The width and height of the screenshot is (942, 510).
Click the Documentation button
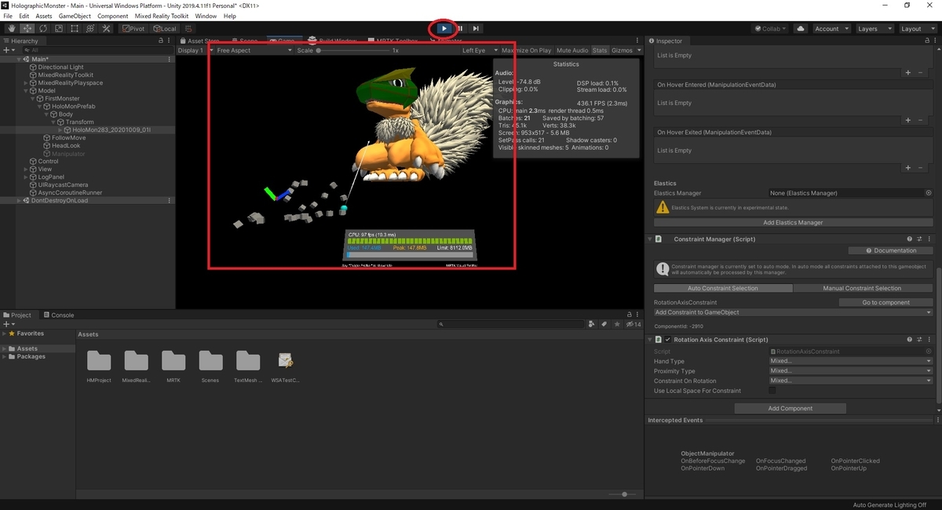(x=889, y=250)
